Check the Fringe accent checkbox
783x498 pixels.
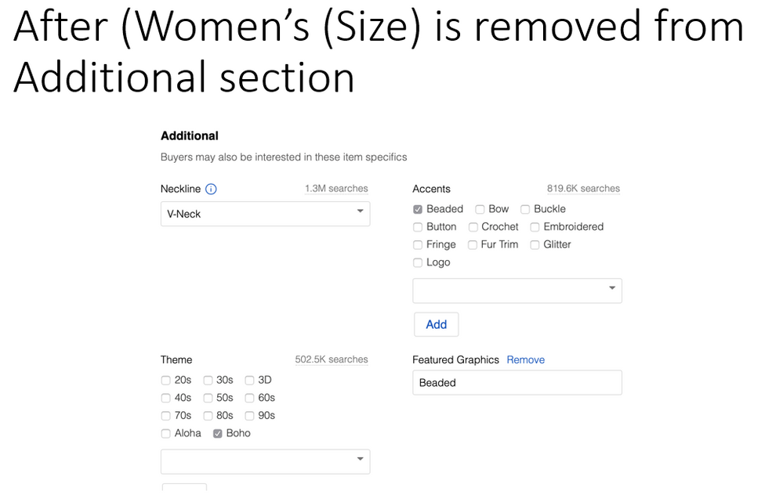pyautogui.click(x=418, y=245)
